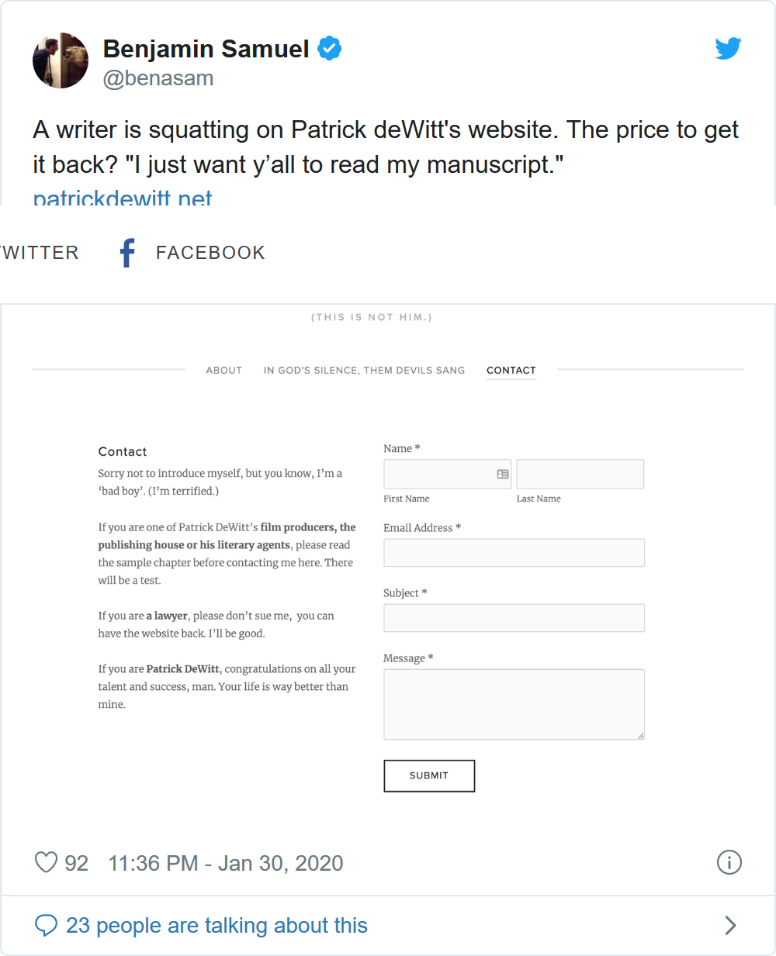Viewport: 776px width, 956px height.
Task: Select the CONTACT menu item
Action: click(x=511, y=371)
